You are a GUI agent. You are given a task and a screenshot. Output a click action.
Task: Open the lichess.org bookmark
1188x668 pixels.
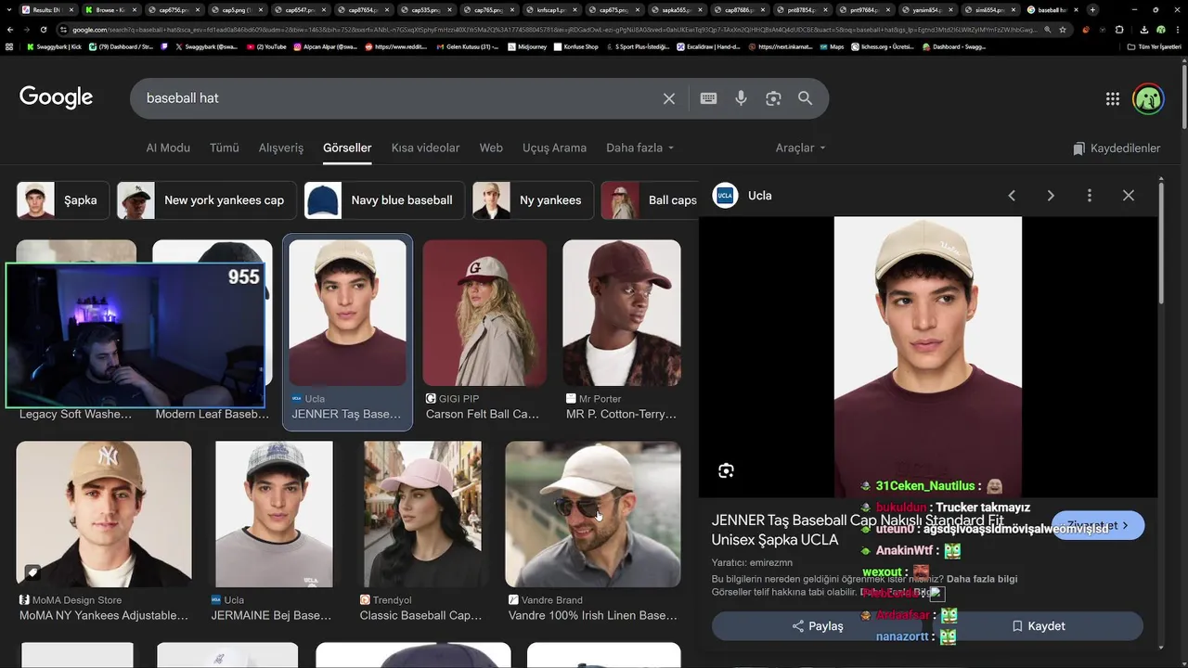(882, 46)
